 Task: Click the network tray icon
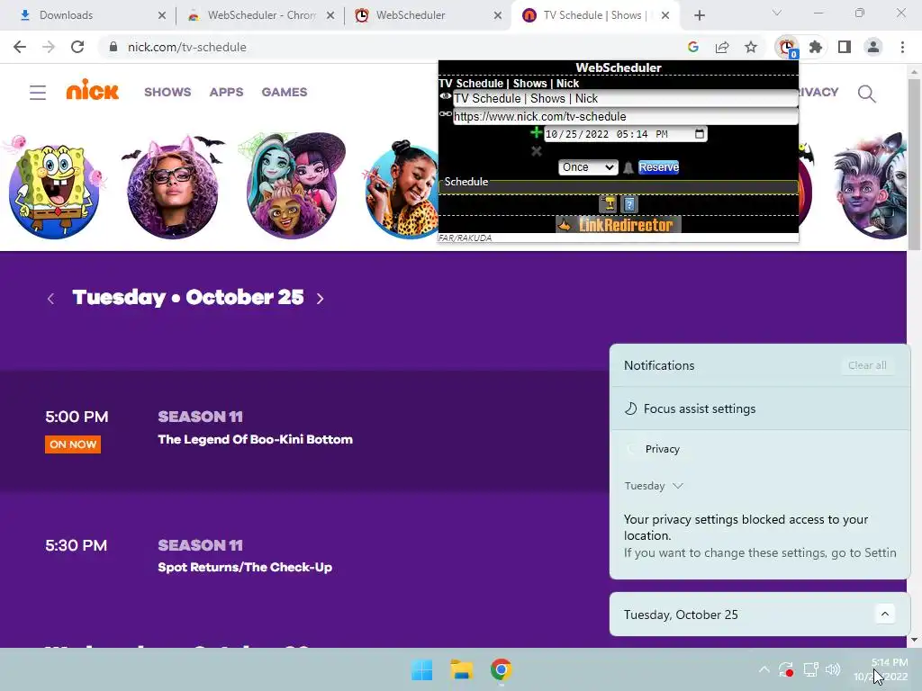pyautogui.click(x=811, y=669)
